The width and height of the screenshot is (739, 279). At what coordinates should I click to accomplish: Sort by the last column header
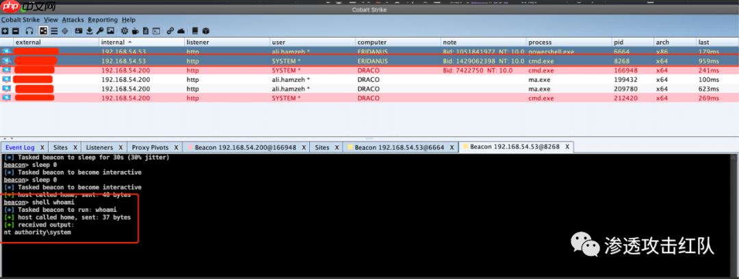tap(717, 42)
